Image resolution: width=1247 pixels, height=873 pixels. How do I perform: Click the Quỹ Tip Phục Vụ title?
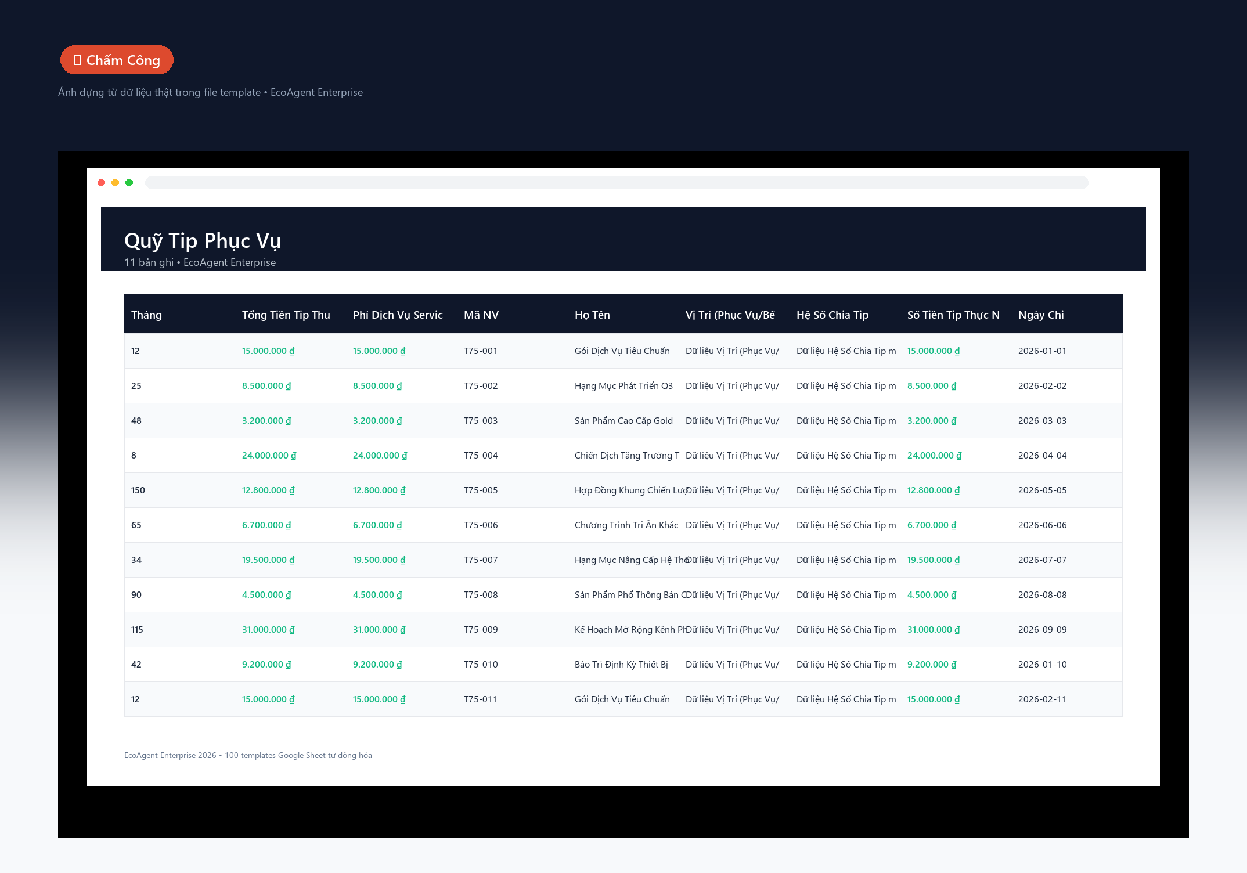pos(203,240)
